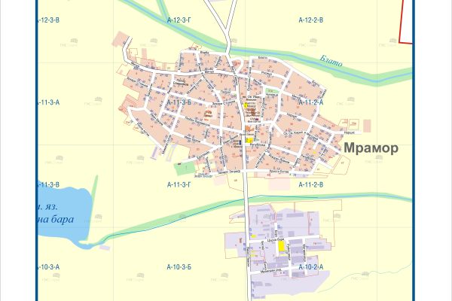Click the 12-3-В grid label at left edge
This screenshot has height=301, width=452.
click(x=48, y=20)
